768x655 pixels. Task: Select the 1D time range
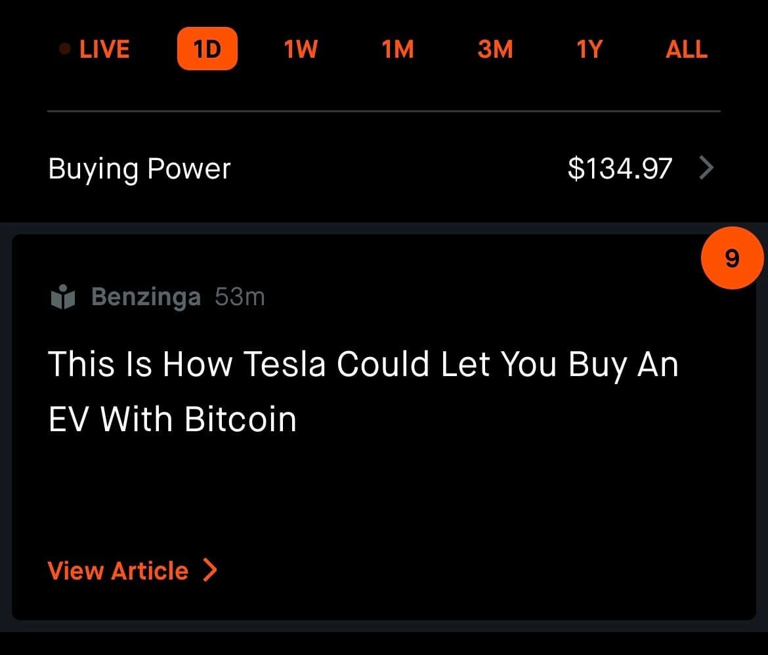click(207, 49)
